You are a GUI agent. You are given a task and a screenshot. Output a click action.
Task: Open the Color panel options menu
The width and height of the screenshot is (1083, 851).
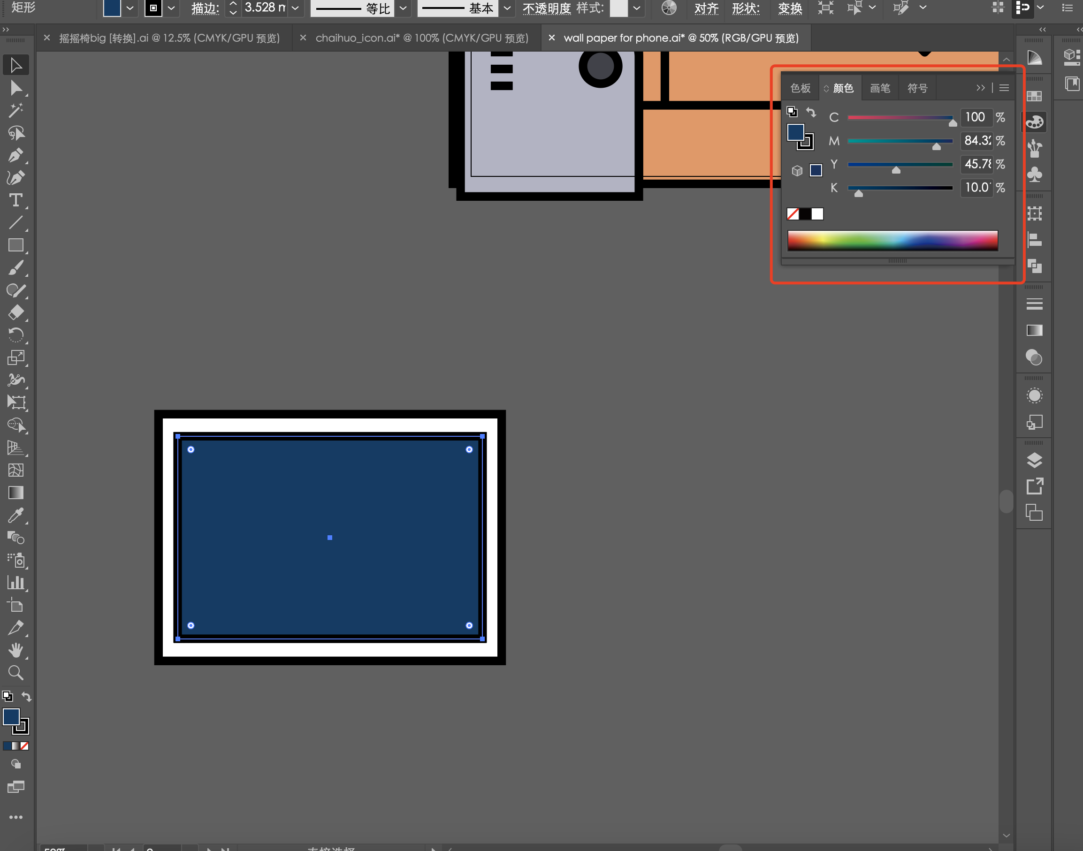pyautogui.click(x=1004, y=88)
